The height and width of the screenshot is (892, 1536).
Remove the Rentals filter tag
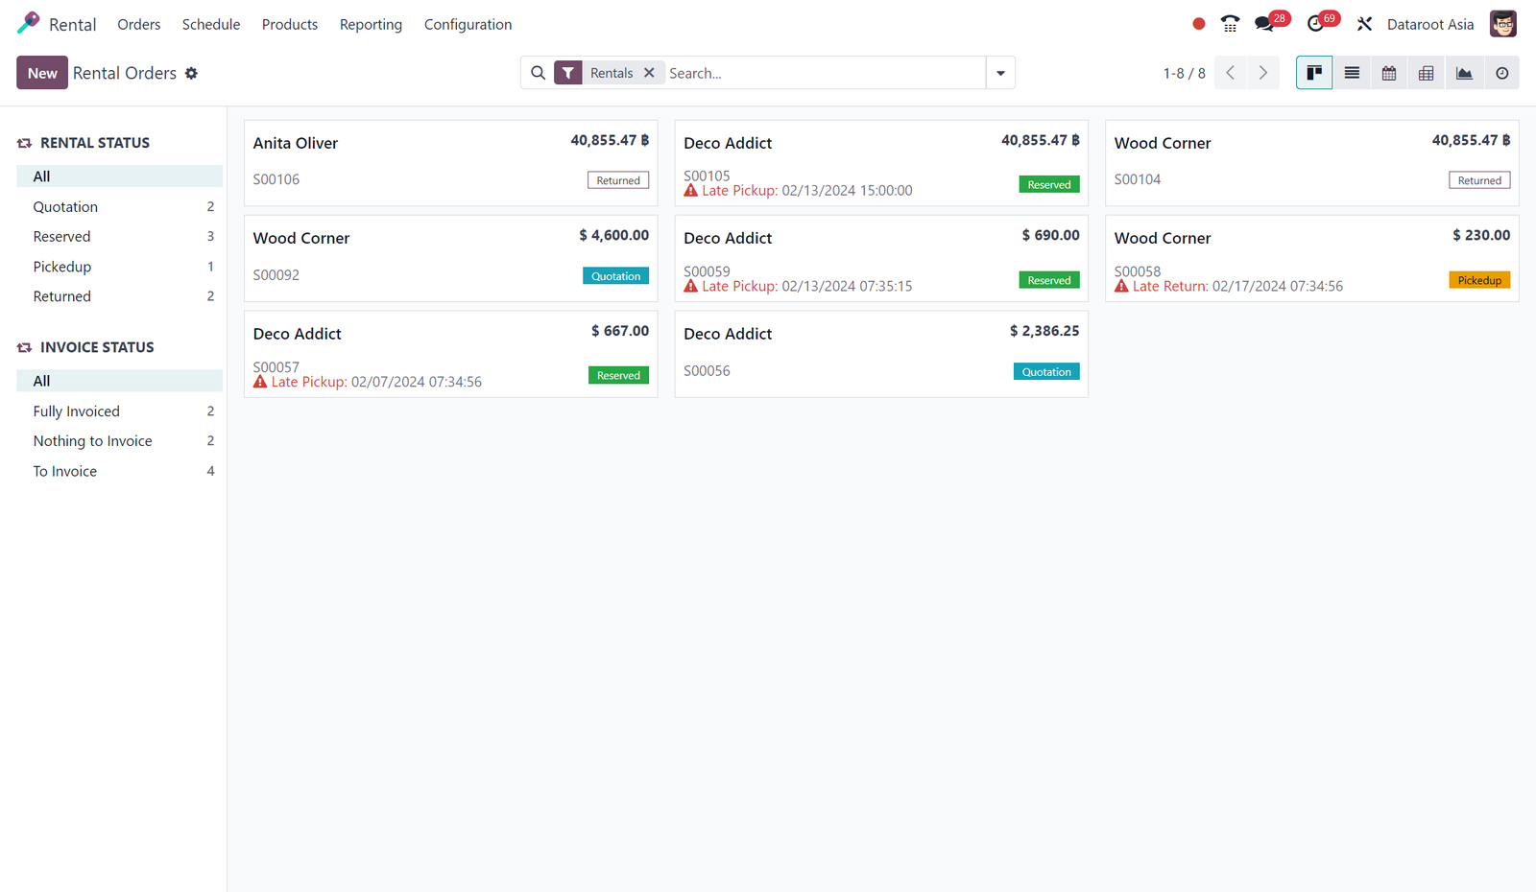pos(649,73)
